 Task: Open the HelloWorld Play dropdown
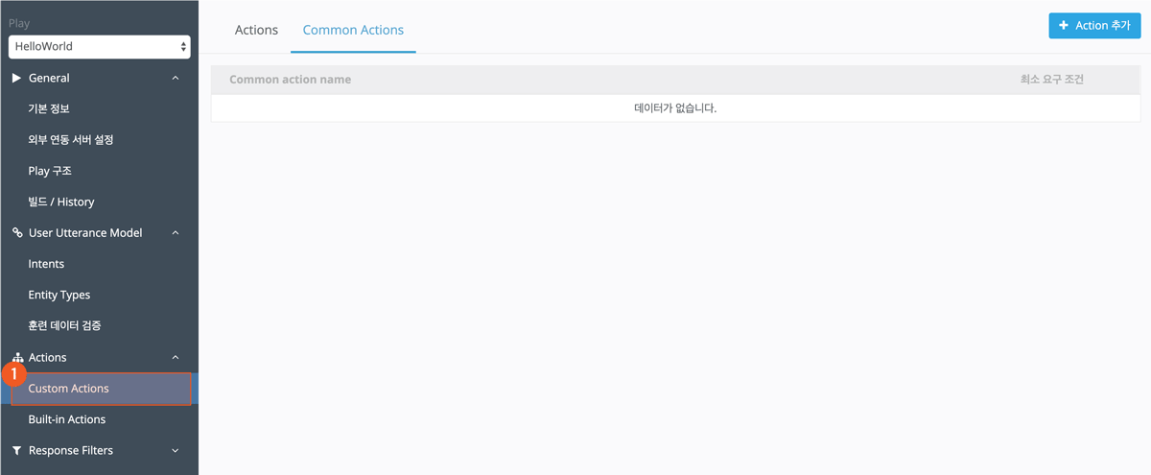99,46
